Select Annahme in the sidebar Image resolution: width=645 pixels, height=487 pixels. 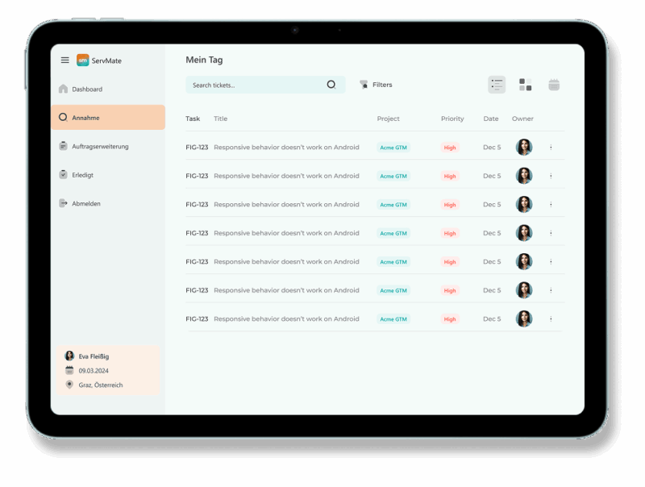pyautogui.click(x=85, y=118)
